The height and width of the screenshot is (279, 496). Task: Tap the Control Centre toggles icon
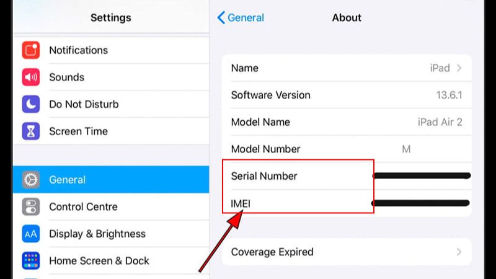coord(31,207)
